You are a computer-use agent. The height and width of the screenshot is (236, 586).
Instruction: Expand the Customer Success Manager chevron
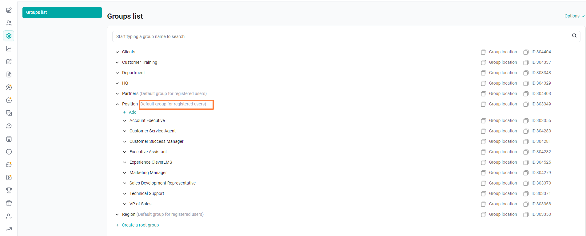(125, 142)
